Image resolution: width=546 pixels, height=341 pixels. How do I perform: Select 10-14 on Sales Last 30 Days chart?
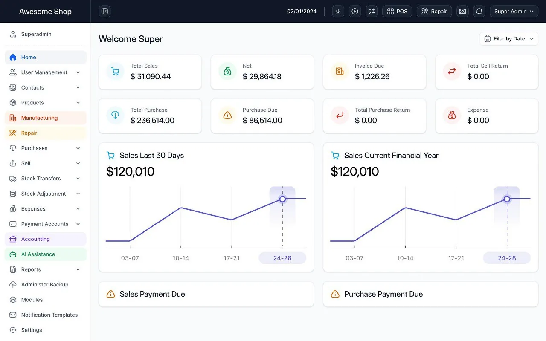coord(181,258)
